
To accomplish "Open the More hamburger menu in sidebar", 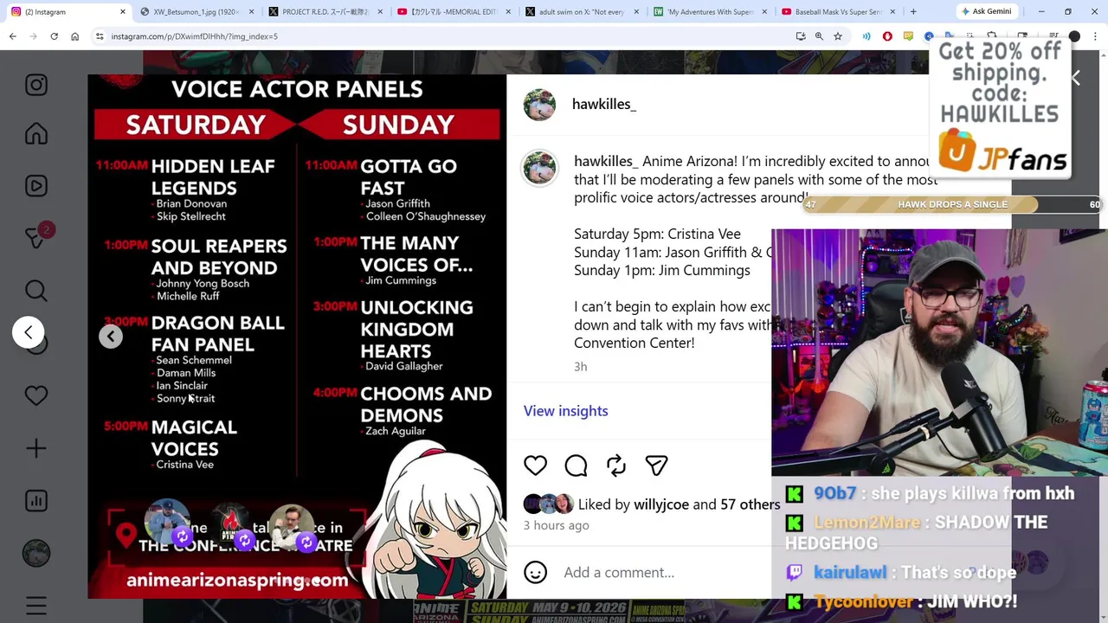I will coord(36,606).
